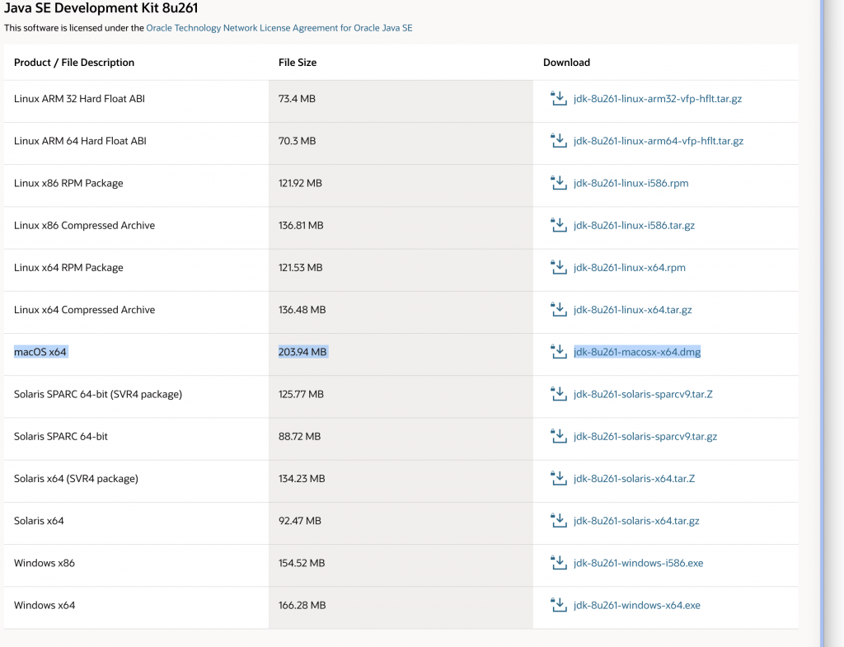Click the vertical scrollbar at the window edge

pyautogui.click(x=822, y=323)
